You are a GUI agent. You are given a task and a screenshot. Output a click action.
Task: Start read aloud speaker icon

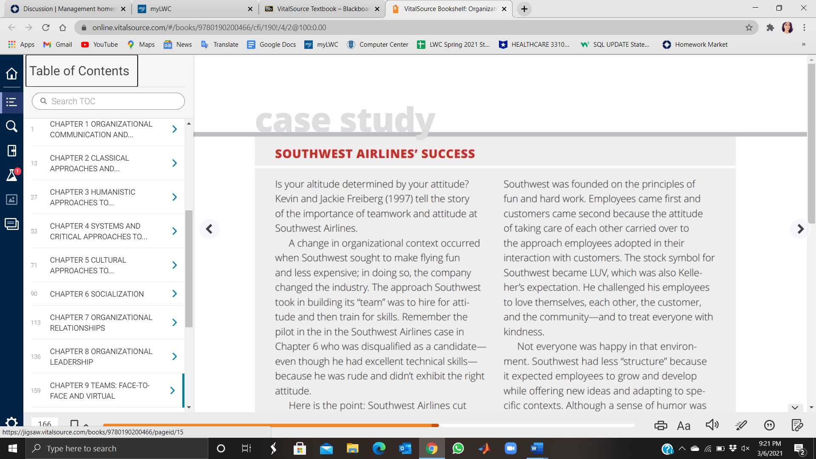point(712,425)
